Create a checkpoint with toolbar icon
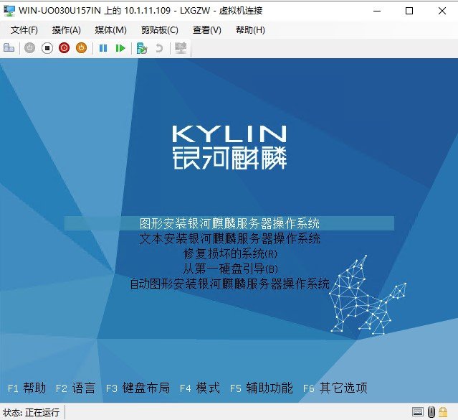The width and height of the screenshot is (458, 420). [142, 48]
